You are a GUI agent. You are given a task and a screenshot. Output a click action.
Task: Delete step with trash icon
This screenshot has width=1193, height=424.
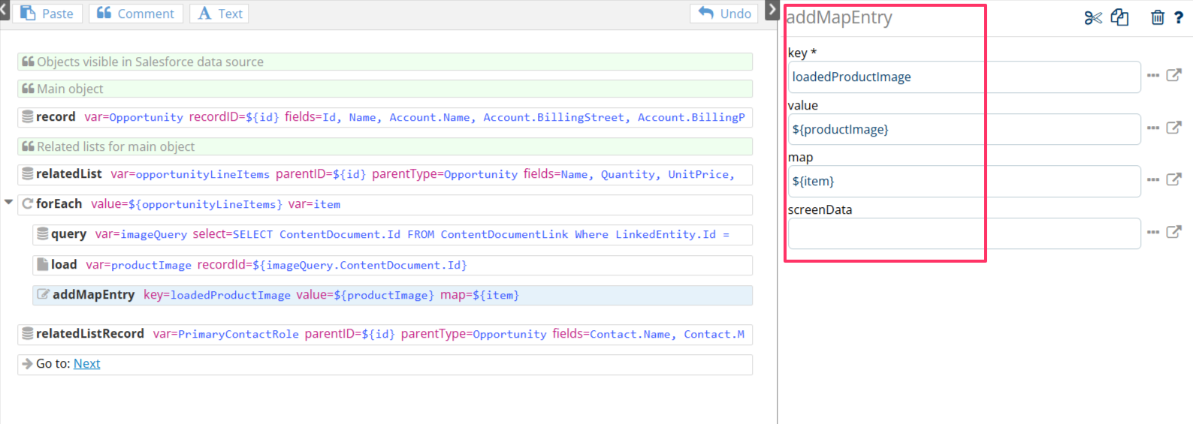point(1158,17)
